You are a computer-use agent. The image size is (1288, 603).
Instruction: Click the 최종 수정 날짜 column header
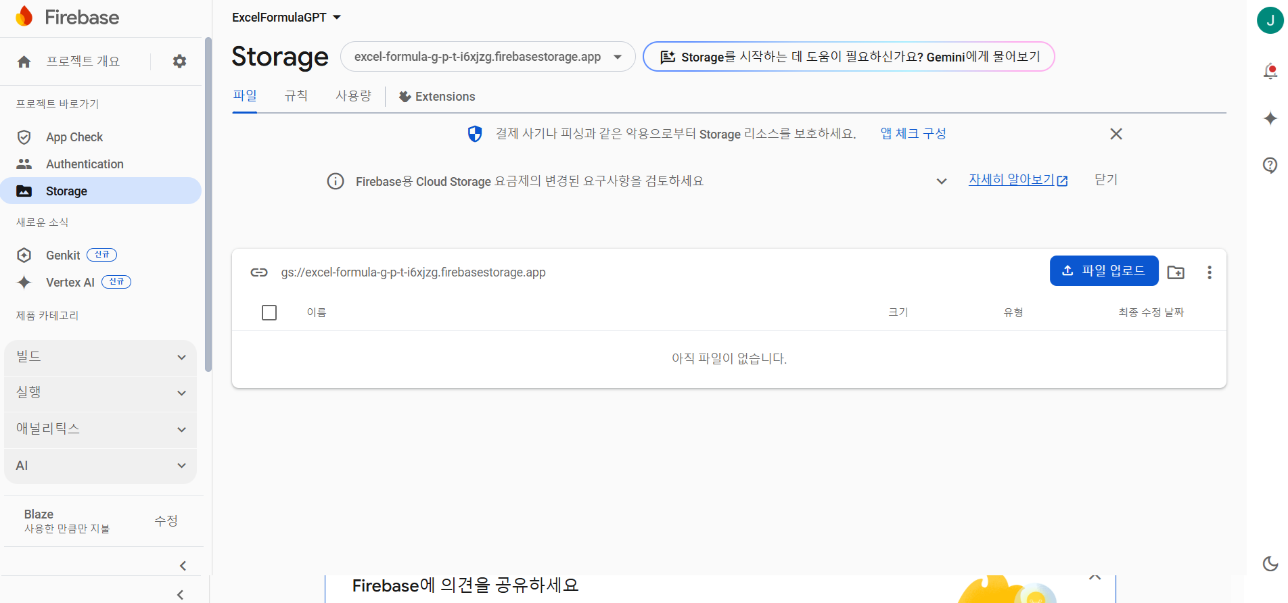(x=1151, y=312)
